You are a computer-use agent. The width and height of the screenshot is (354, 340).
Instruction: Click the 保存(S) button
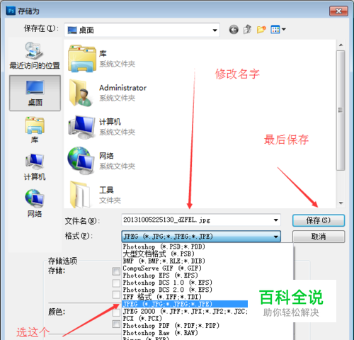point(319,220)
